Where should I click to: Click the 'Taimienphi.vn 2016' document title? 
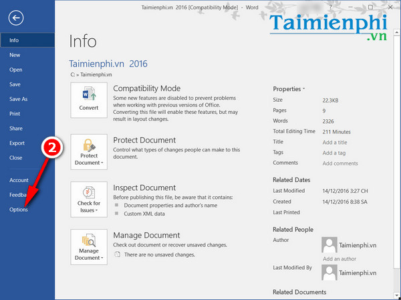click(108, 64)
